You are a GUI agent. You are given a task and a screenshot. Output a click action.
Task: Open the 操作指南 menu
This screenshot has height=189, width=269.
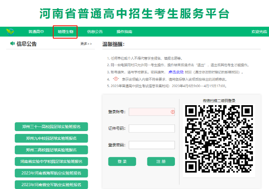[124, 32]
